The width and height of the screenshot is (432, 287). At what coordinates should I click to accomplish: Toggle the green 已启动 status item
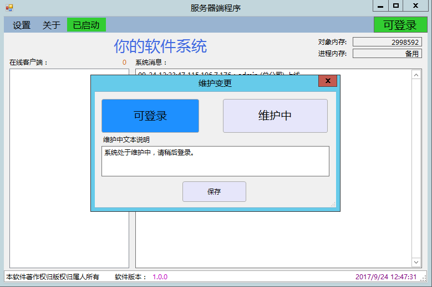(86, 25)
